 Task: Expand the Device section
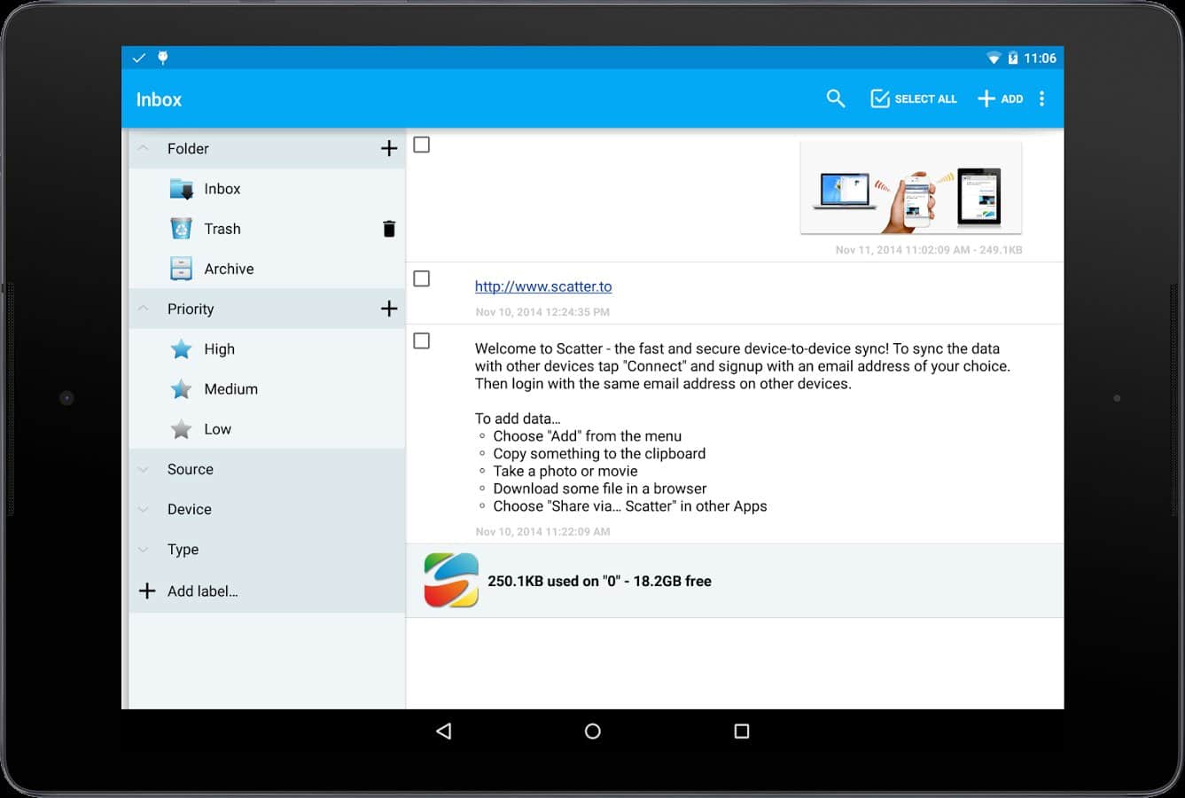[x=189, y=509]
